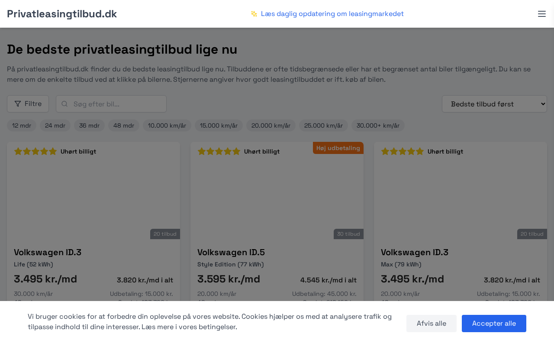Open 'Læs daglig opdatering om leasingmarkedet' link

pyautogui.click(x=332, y=14)
